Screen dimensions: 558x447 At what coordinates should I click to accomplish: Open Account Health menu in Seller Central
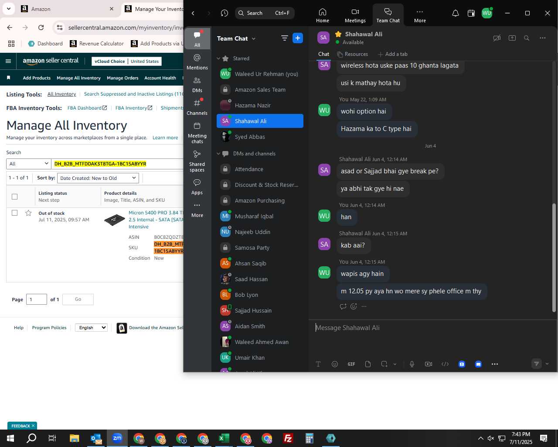click(160, 78)
